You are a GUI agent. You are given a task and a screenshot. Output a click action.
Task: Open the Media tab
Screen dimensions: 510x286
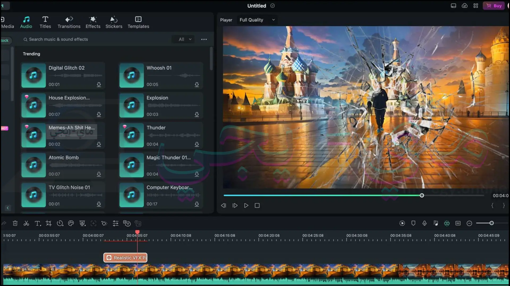tap(7, 23)
